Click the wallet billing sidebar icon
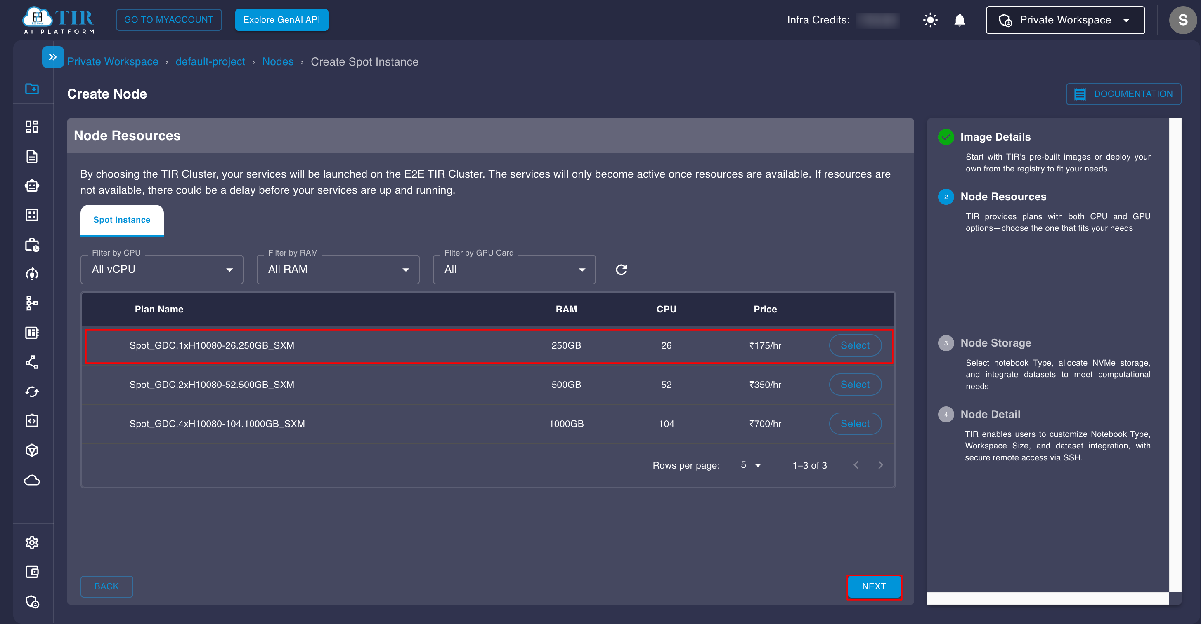The width and height of the screenshot is (1201, 624). (32, 572)
